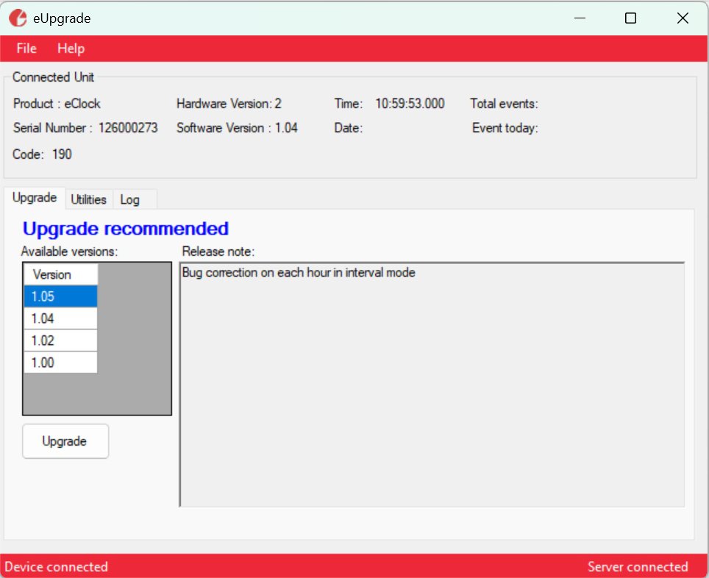The image size is (709, 578).
Task: Click the Upgrade button
Action: pos(65,441)
